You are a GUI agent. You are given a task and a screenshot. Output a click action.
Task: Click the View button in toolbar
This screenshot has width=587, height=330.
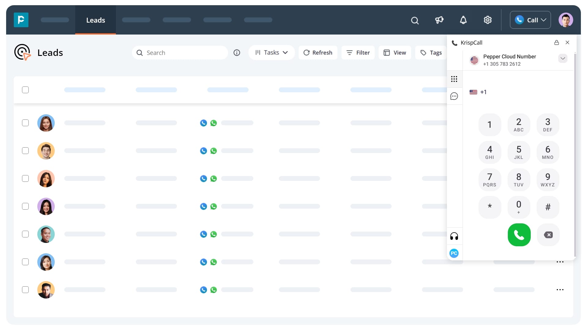pyautogui.click(x=395, y=52)
